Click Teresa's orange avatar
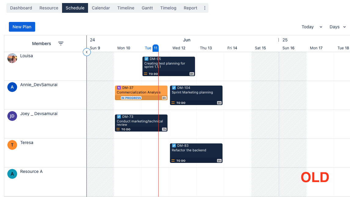Screen dimensions: 350x197 click(12, 145)
